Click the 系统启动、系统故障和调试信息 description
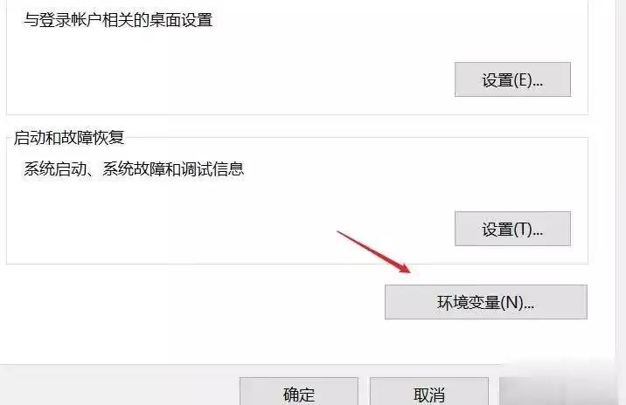The width and height of the screenshot is (626, 405). pos(134,169)
